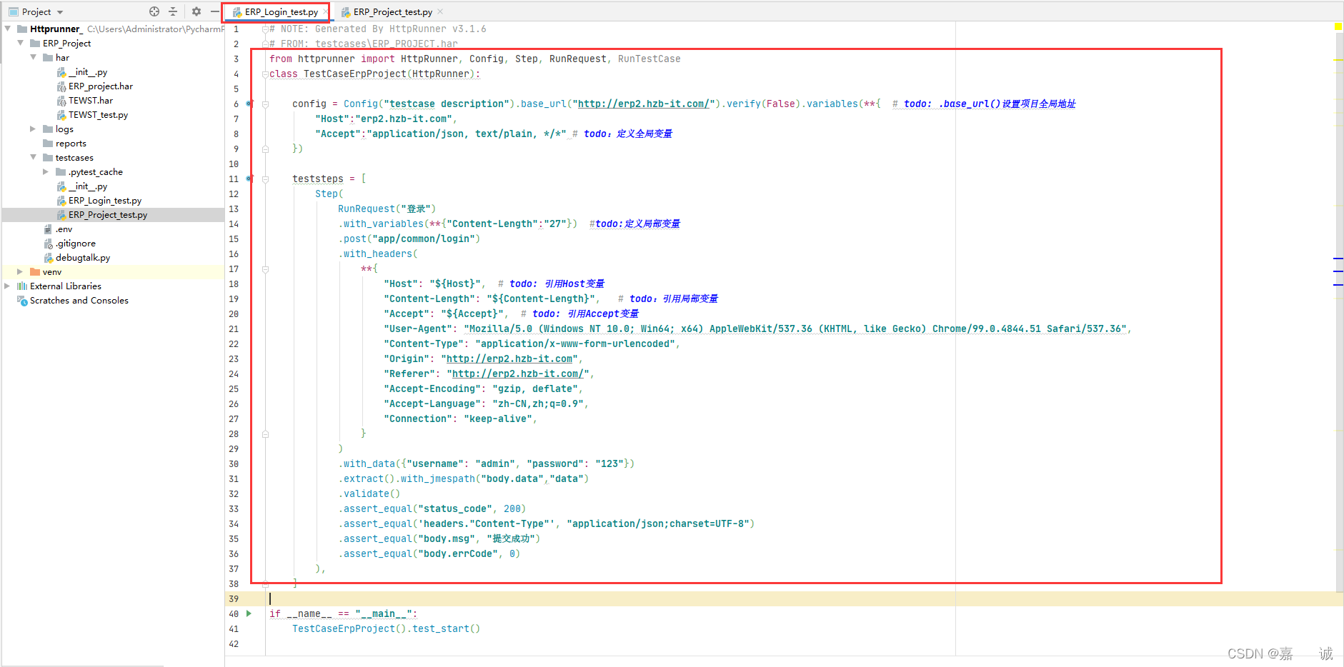
Task: Click the override gutter marker at line 6
Action: [x=250, y=104]
